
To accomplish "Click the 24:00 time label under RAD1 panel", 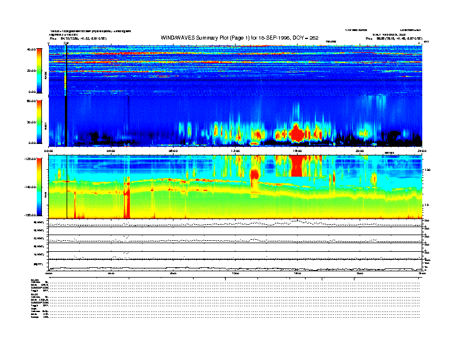I will tap(421, 151).
